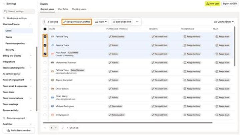Image resolution: width=240 pixels, height=135 pixels.
Task: Edit Michael Rodriguez's Non-admin permission profile
Action: click(115, 106)
